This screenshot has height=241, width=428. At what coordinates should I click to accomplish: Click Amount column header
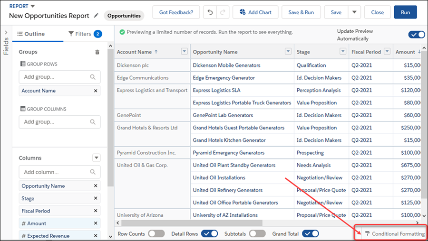coord(406,52)
